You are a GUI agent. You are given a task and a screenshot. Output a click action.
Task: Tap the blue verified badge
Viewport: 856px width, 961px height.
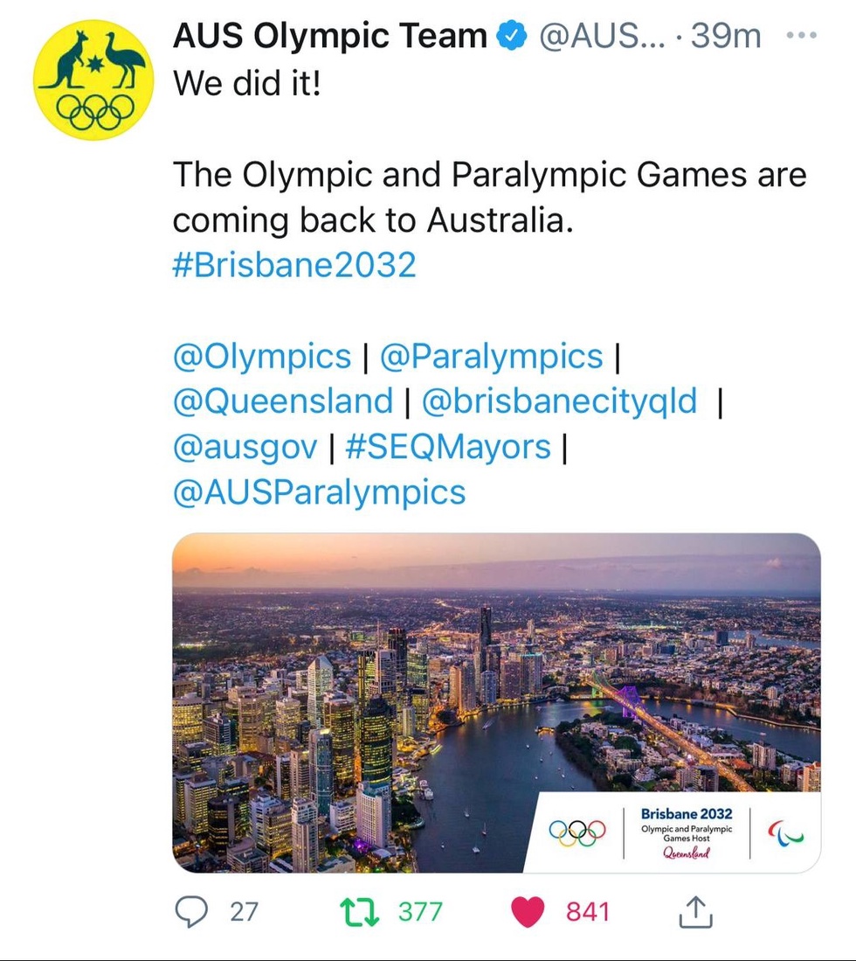(511, 37)
